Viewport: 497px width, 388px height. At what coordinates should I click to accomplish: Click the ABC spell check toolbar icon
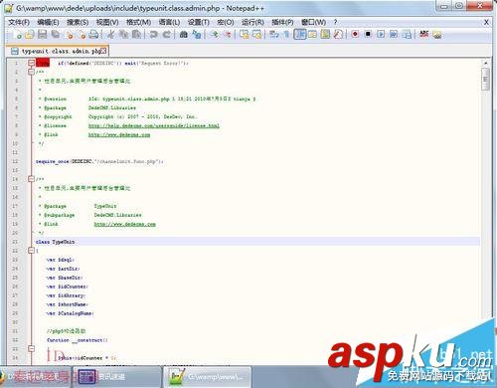coord(424,34)
